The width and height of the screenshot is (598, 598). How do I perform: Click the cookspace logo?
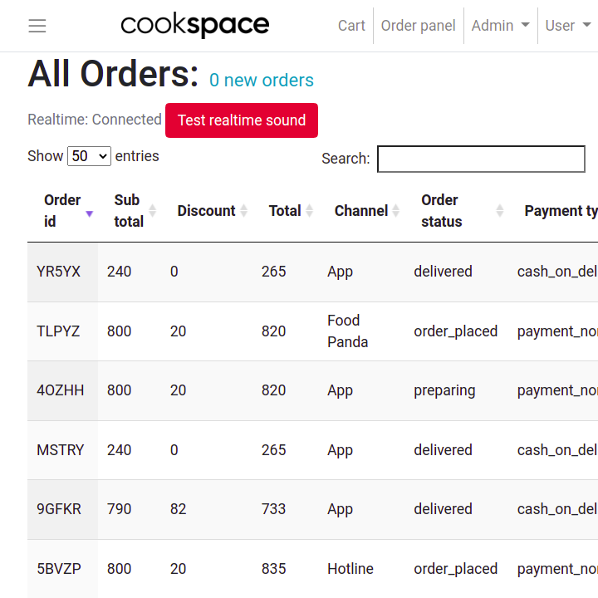195,25
